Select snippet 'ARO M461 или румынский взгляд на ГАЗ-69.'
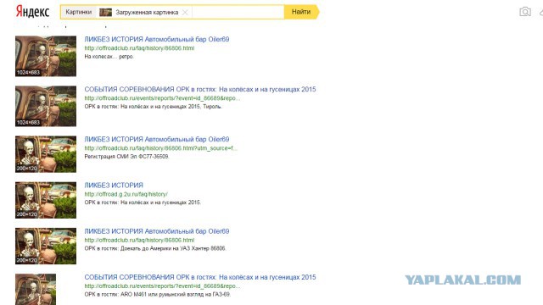Screen dimensions: 543x305 pos(176,294)
